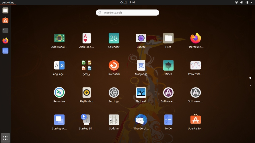Screen dimensions: 255x143
Task: Launch Livepatch
Action: [x=114, y=65]
